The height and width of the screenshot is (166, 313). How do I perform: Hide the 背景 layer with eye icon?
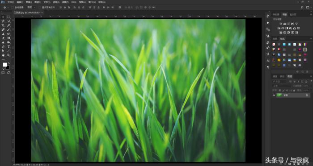(274, 95)
